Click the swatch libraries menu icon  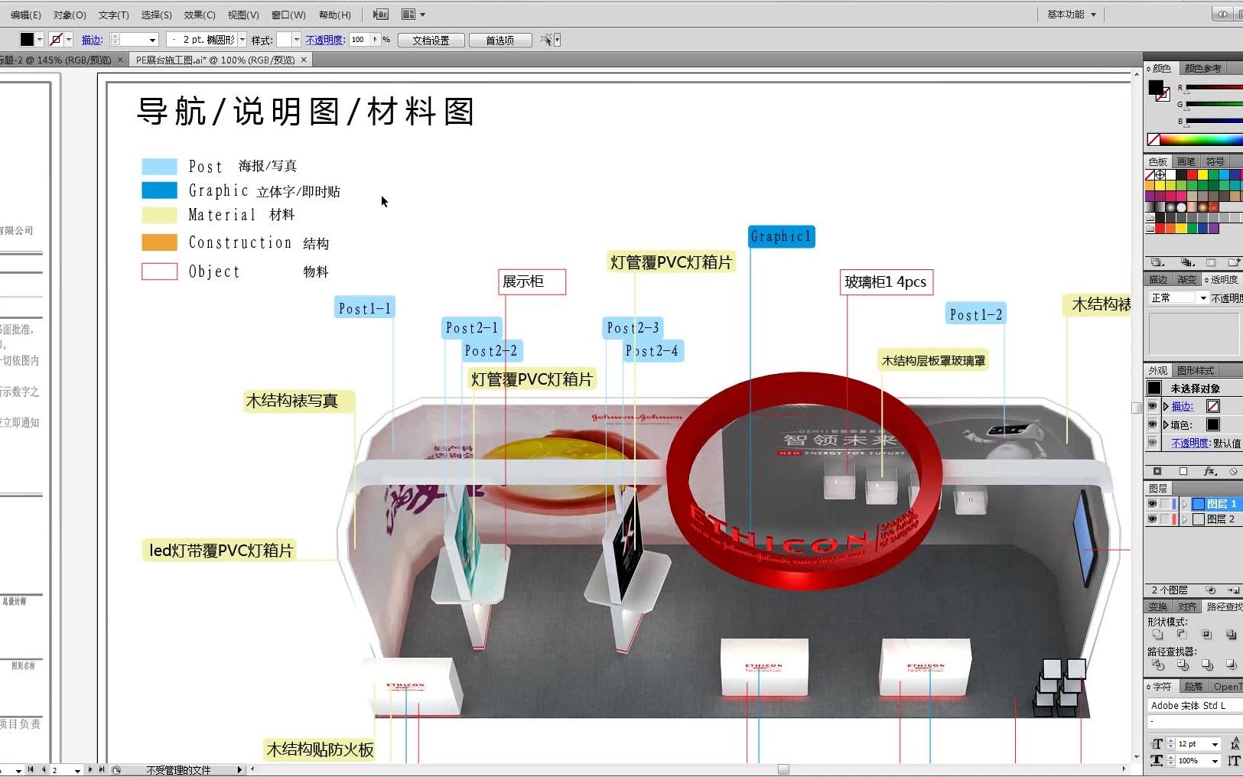pyautogui.click(x=1157, y=262)
